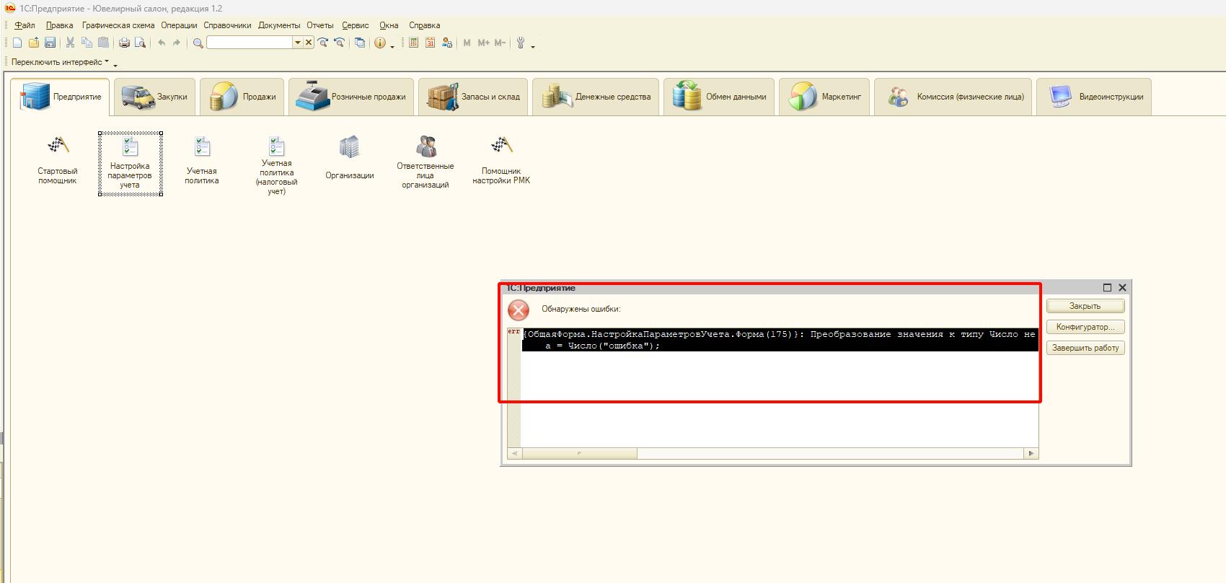Switch to the Маркетинг tab
Screen dimensions: 1226x583
coord(824,97)
